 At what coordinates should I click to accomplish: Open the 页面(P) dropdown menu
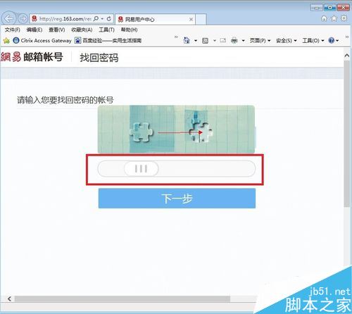coord(260,41)
